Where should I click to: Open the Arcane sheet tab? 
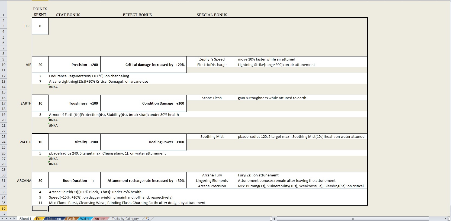click(100, 219)
